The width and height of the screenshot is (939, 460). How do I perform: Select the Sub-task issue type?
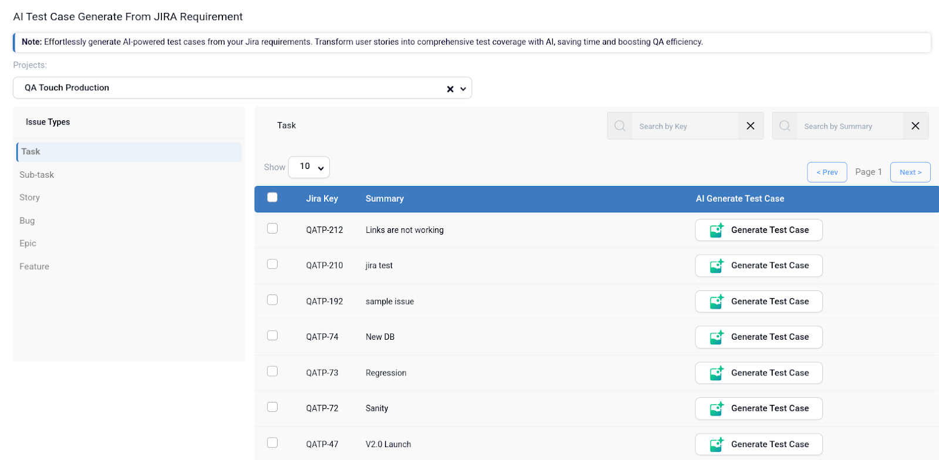pos(36,175)
